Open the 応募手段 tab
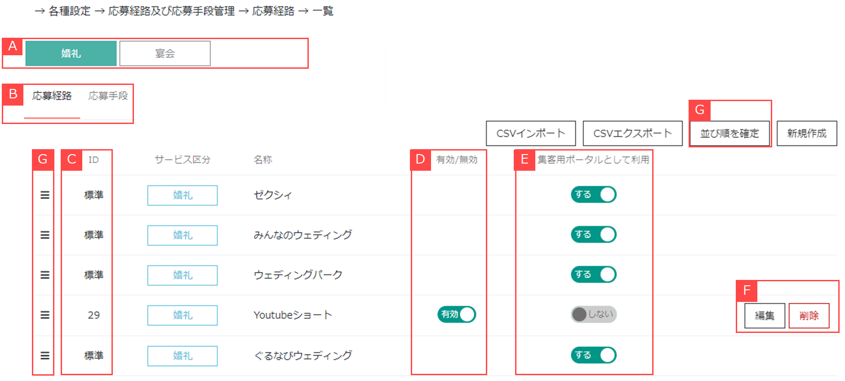The height and width of the screenshot is (381, 845). [108, 96]
